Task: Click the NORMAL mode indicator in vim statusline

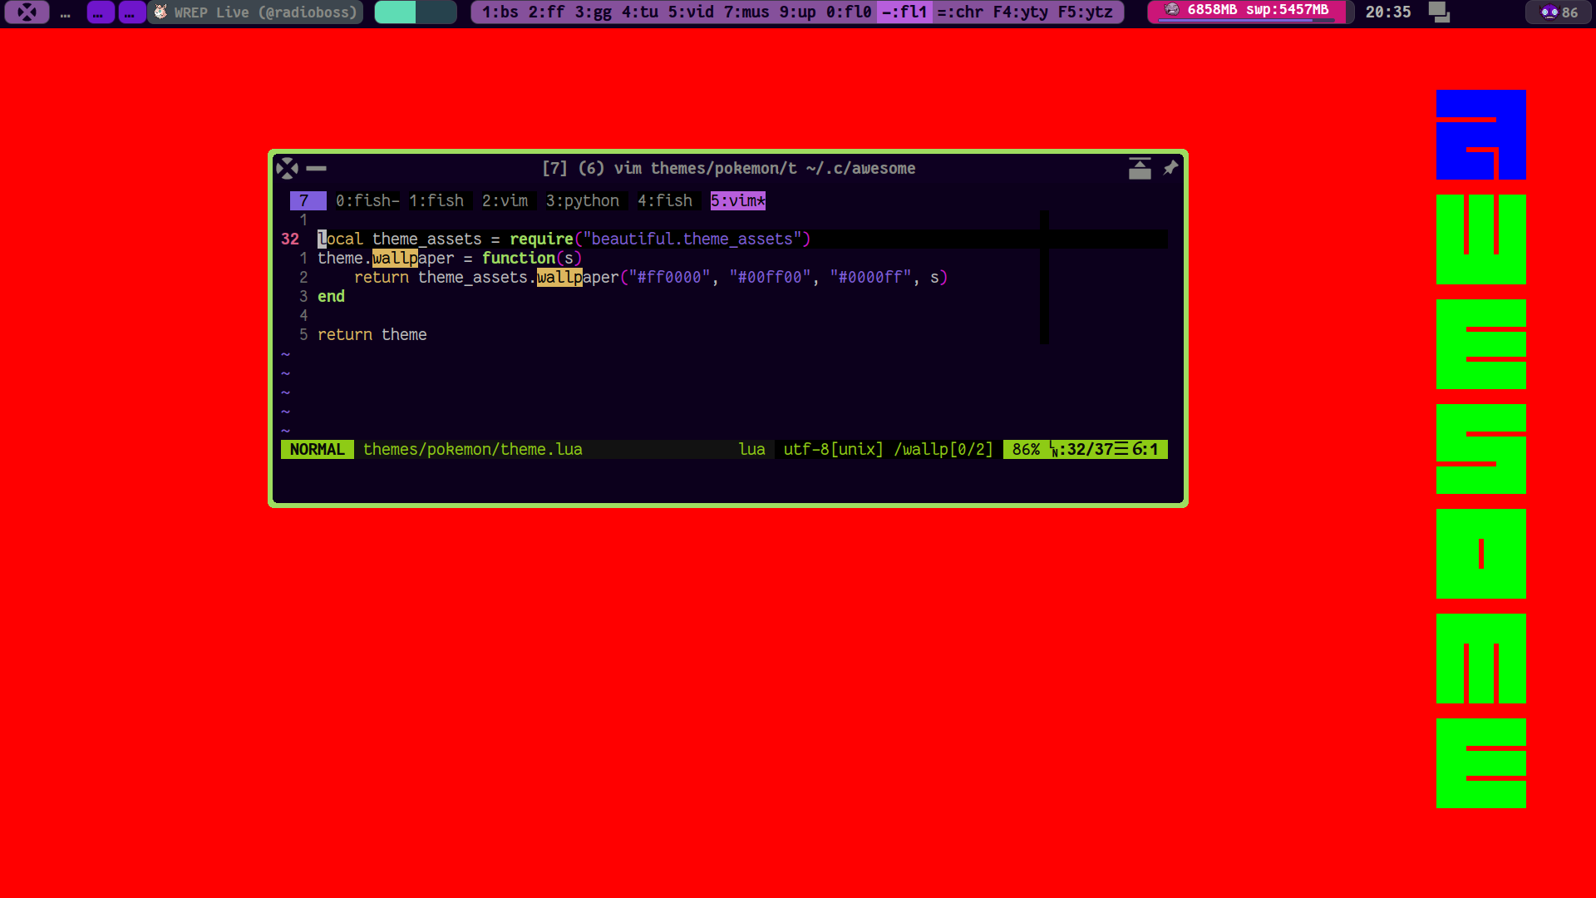Action: click(x=317, y=450)
